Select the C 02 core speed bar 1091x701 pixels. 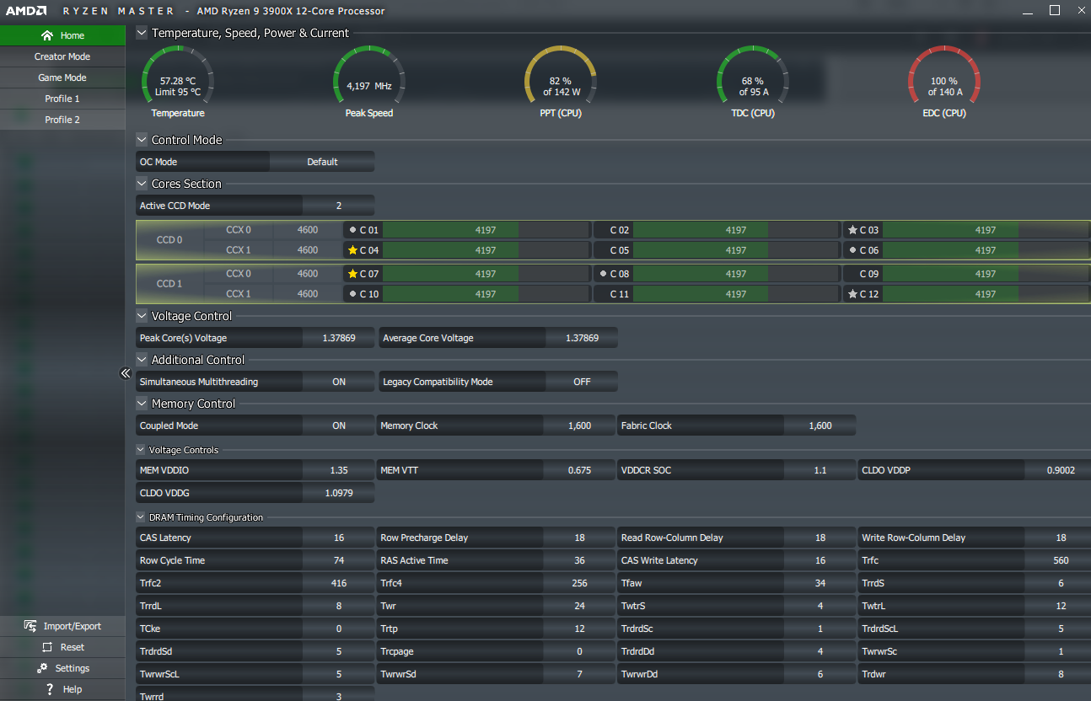click(735, 230)
